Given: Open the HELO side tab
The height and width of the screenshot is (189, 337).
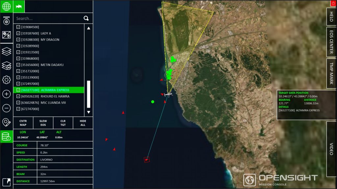Looking at the screenshot, I should point(331,17).
